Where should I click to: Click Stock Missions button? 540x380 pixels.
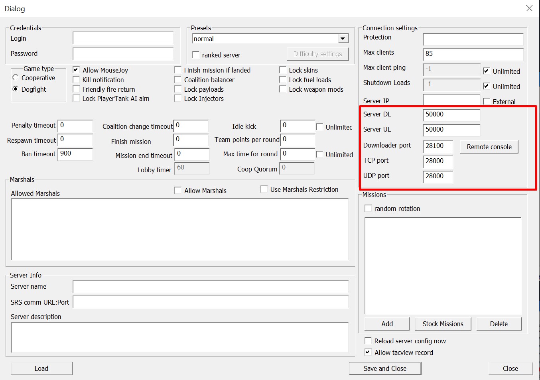443,324
